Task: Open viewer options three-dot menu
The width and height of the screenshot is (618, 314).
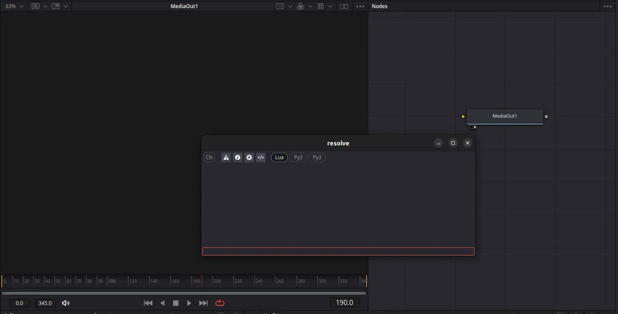Action: click(x=360, y=6)
